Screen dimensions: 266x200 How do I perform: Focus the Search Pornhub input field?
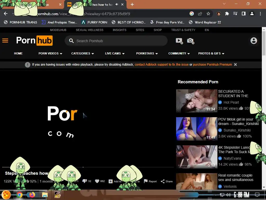point(116,41)
